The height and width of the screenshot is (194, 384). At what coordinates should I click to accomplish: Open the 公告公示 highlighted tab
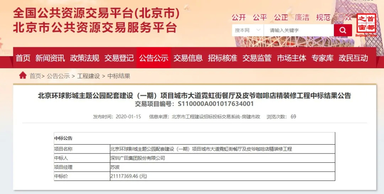(154, 58)
